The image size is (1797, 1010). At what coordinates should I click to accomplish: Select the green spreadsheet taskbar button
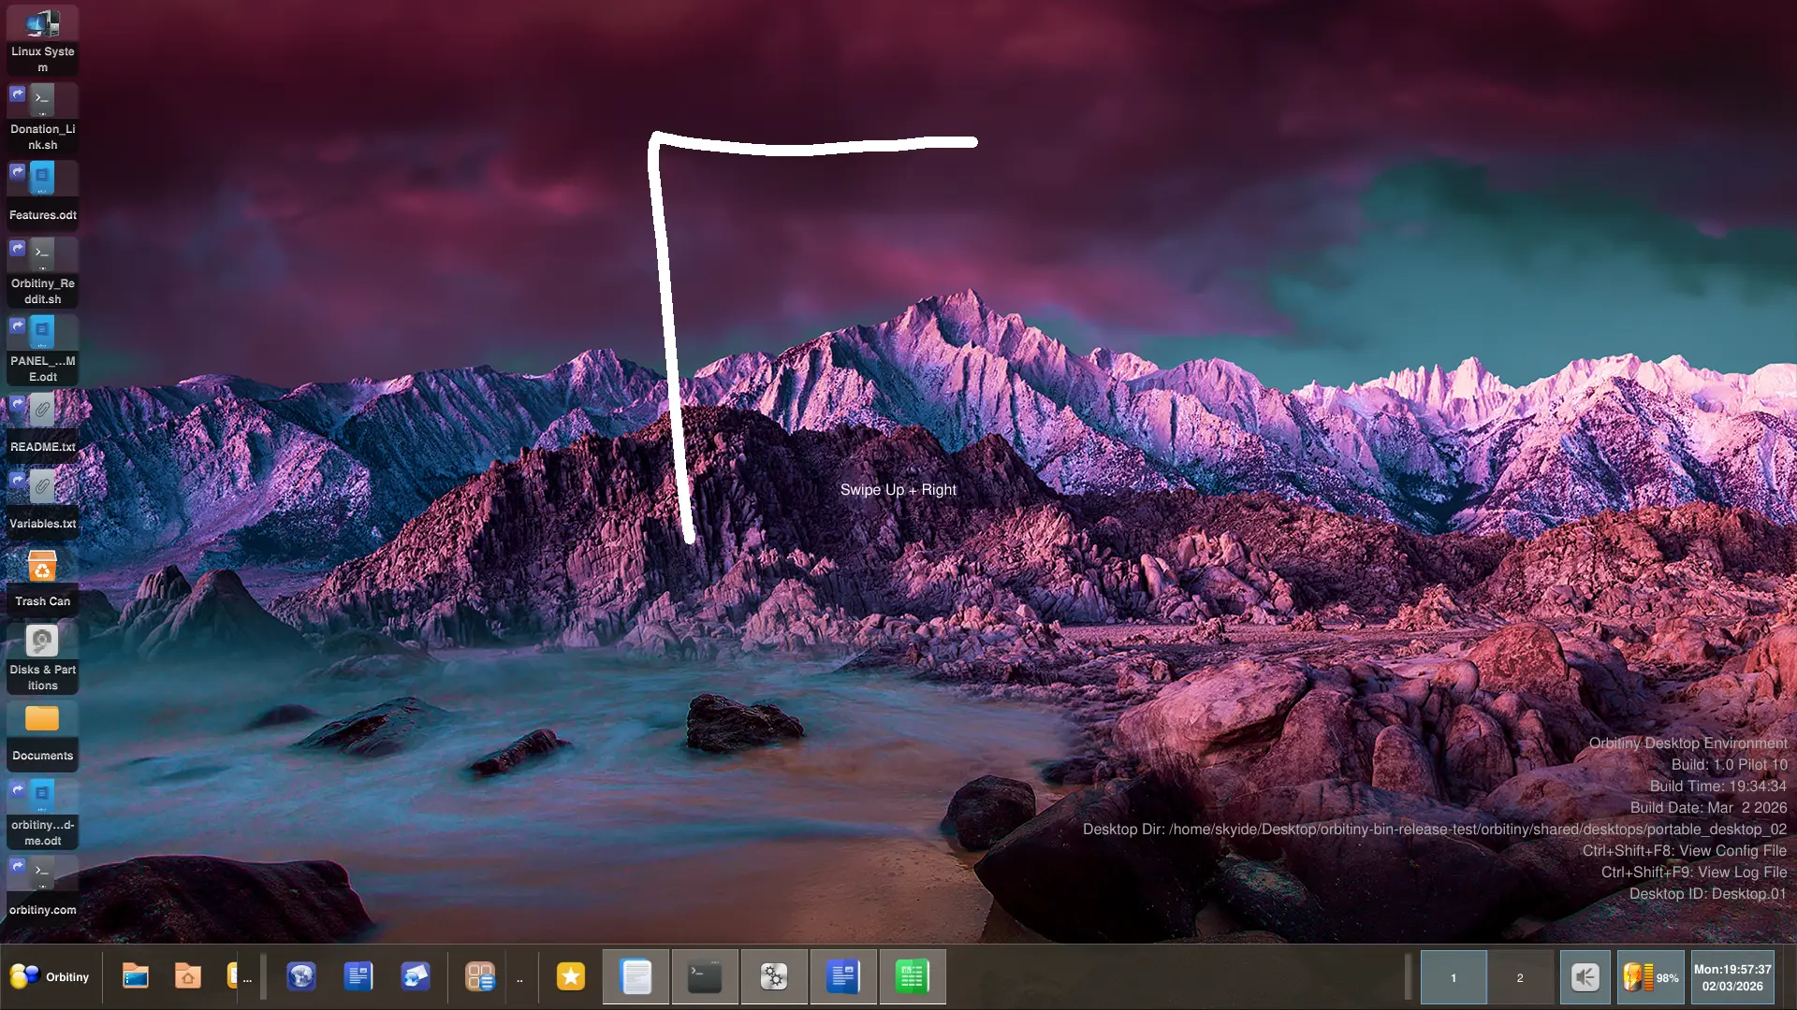(x=912, y=977)
